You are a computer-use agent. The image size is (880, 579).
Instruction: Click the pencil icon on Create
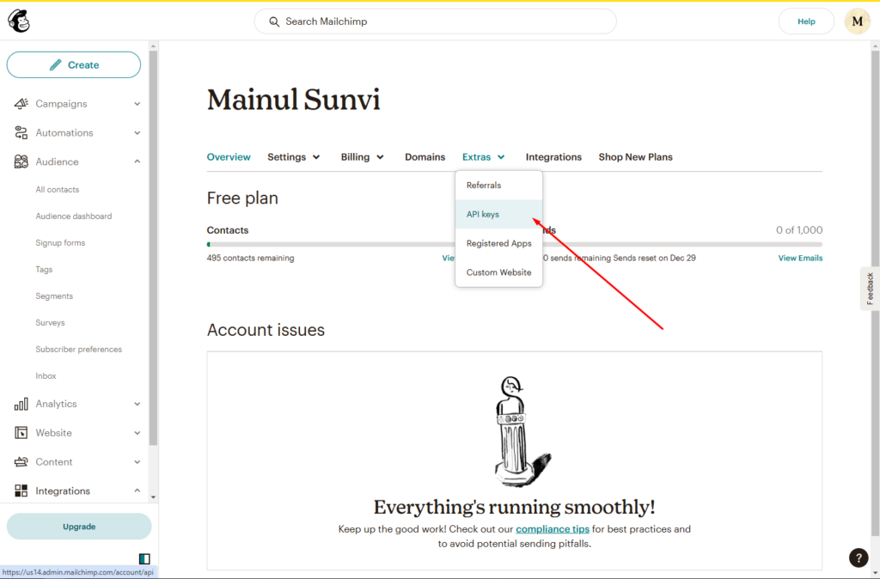pos(55,64)
